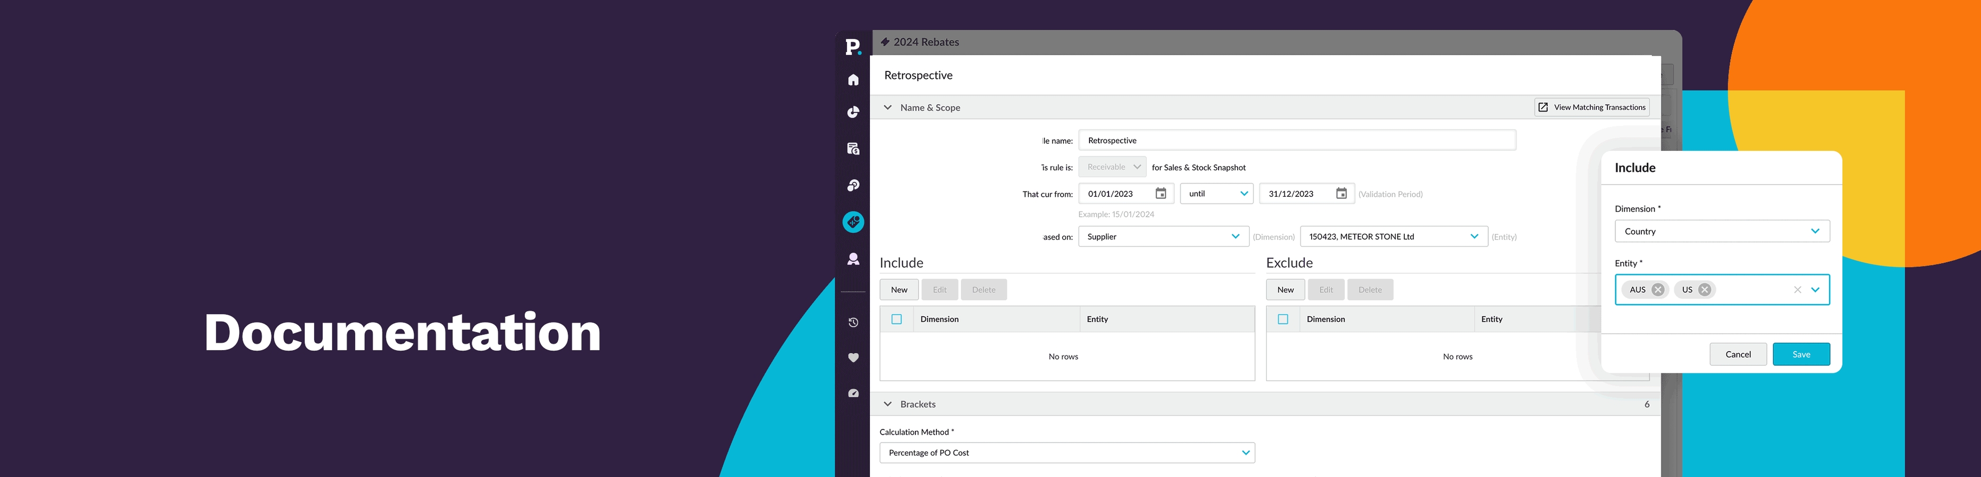Open calendar picker for 01/01/2023 date

point(1160,194)
